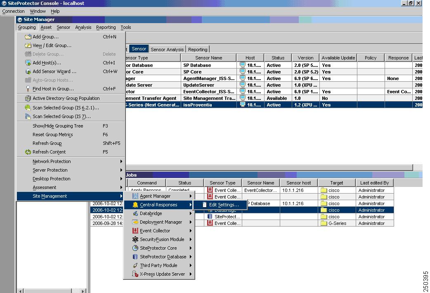Screen dimensions: 430x293
Task: Click the sensor table horizontal scrollbar
Action: [x=269, y=168]
